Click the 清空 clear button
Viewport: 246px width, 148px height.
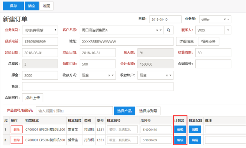coord(32,6)
